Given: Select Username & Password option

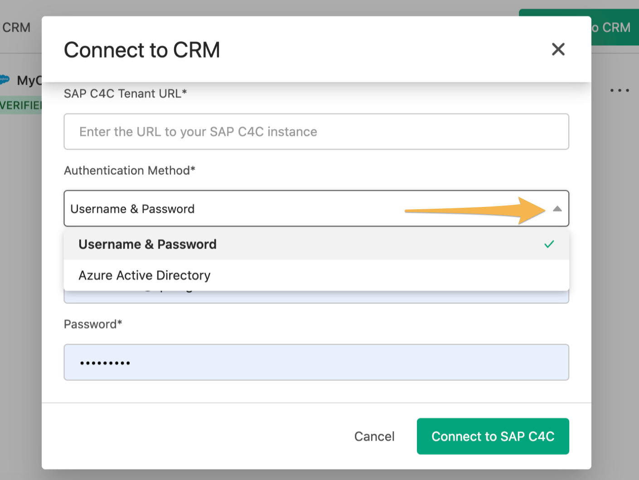Looking at the screenshot, I should (x=316, y=245).
